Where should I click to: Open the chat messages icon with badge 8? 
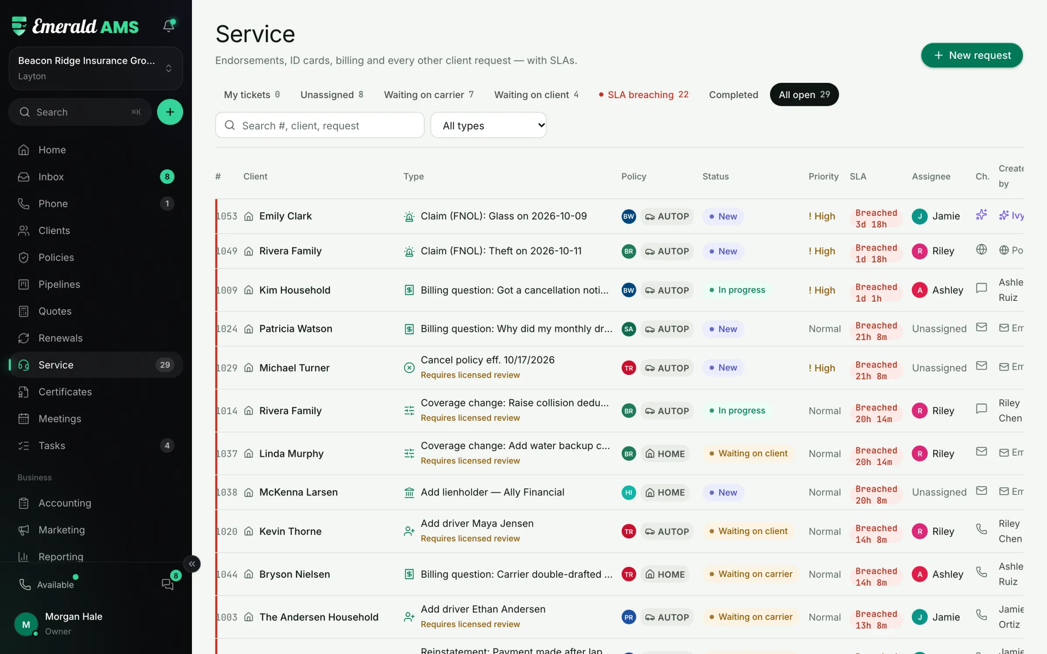[x=168, y=584]
